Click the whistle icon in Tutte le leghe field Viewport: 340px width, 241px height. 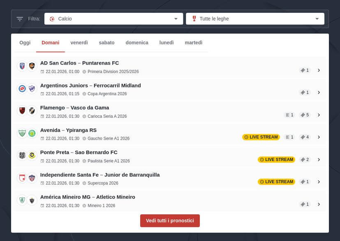click(194, 18)
